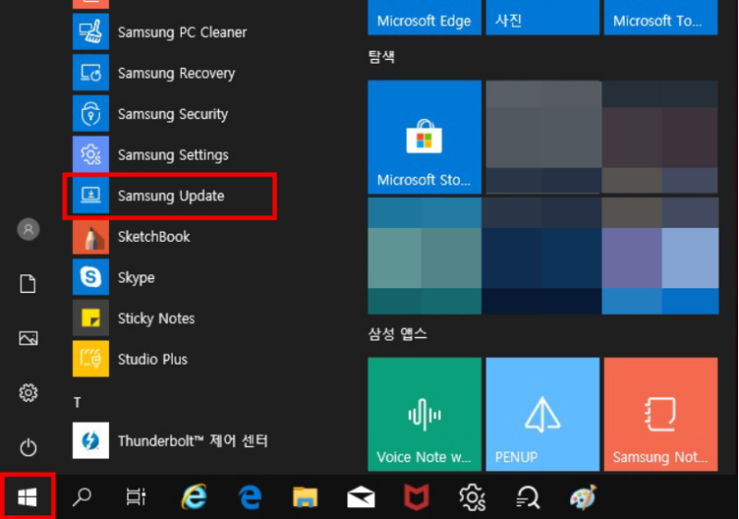Launch Internet Explorer from taskbar
This screenshot has width=739, height=519.
point(194,497)
